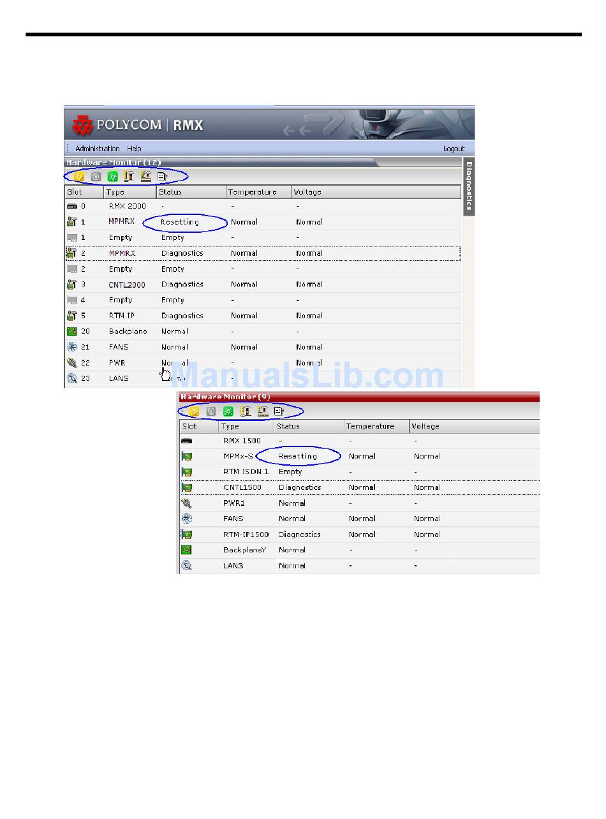This screenshot has width=606, height=819.
Task: Log out using the Logout link
Action: [454, 149]
